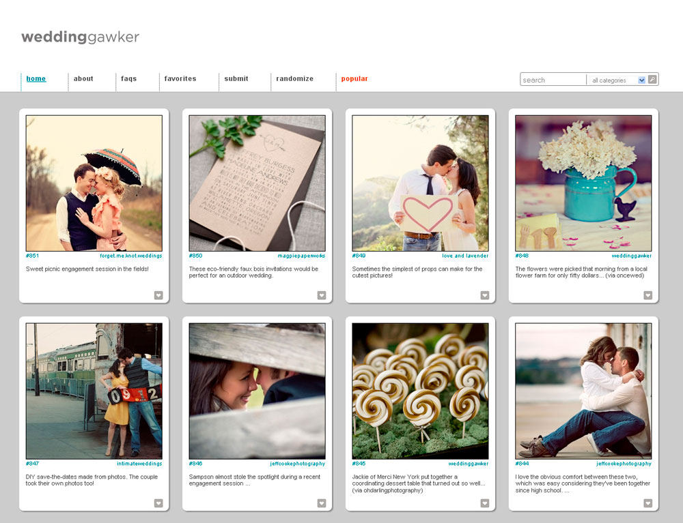This screenshot has height=523, width=683.
Task: Open the submit page
Action: coord(236,79)
